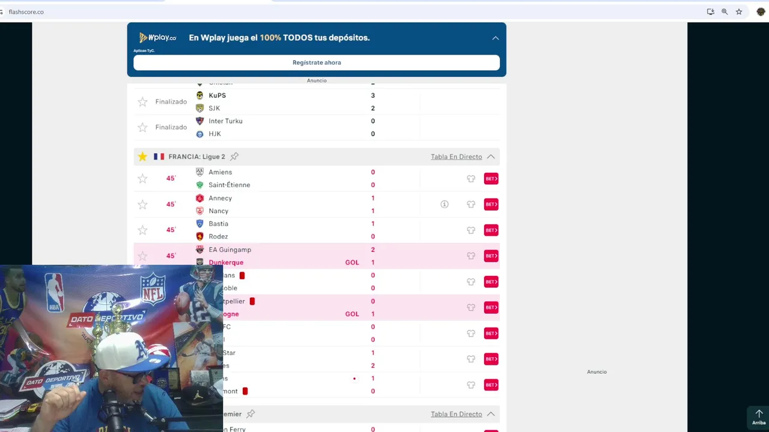769x432 pixels.
Task: Open the Nancy team name
Action: [218, 211]
